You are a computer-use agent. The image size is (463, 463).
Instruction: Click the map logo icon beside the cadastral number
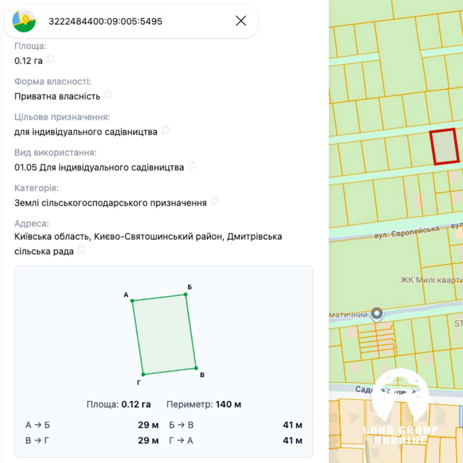pos(24,21)
